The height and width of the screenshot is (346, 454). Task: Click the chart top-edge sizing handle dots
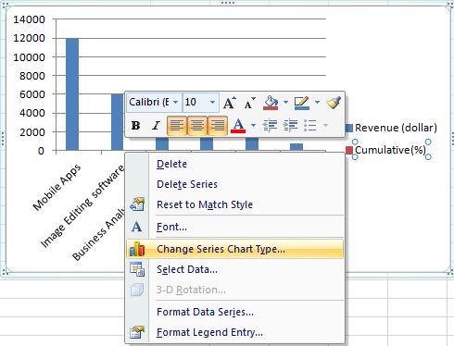(x=228, y=3)
